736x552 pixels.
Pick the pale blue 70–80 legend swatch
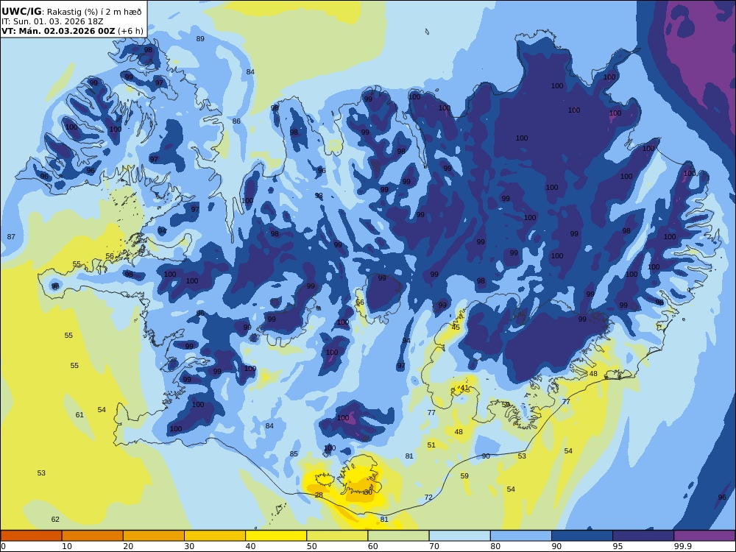pyautogui.click(x=459, y=536)
